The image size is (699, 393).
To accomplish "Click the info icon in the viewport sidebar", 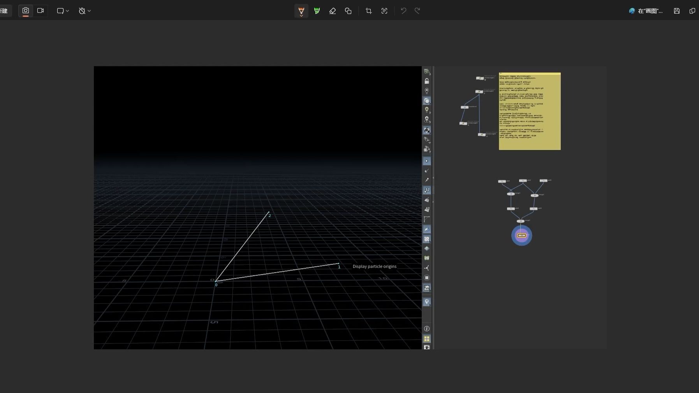I will [427, 329].
